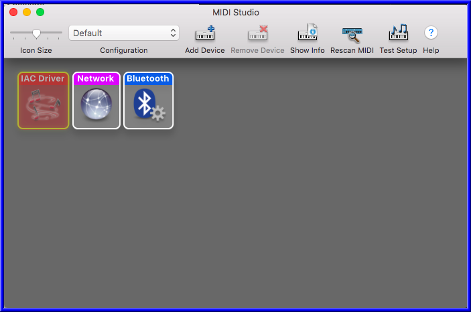This screenshot has height=312, width=471.
Task: Select the IAC Driver device
Action: pos(44,100)
